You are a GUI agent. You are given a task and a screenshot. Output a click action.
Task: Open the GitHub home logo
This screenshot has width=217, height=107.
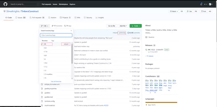point(5,4)
